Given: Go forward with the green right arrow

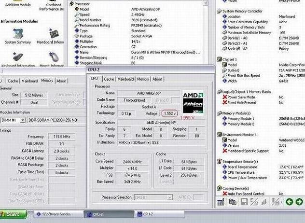Looking at the screenshot, I should [299, 202].
